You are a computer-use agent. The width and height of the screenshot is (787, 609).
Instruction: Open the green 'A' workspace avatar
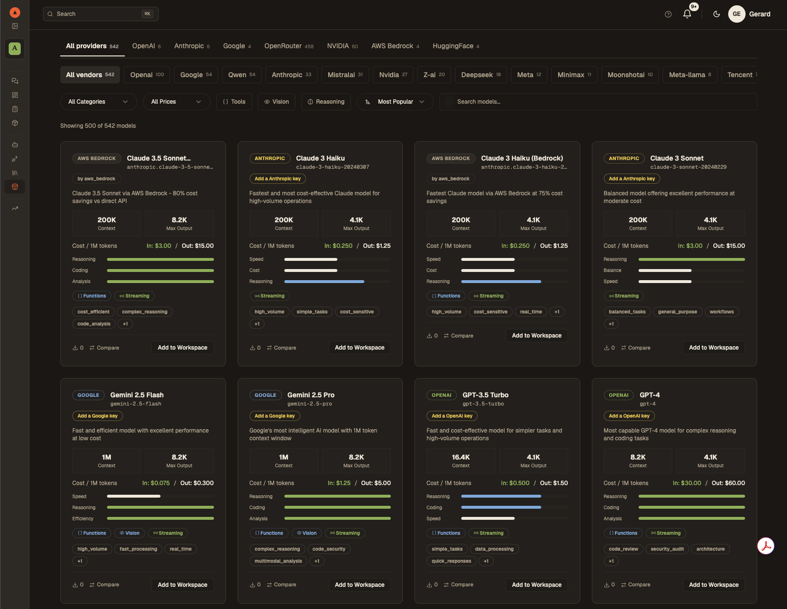(x=15, y=48)
